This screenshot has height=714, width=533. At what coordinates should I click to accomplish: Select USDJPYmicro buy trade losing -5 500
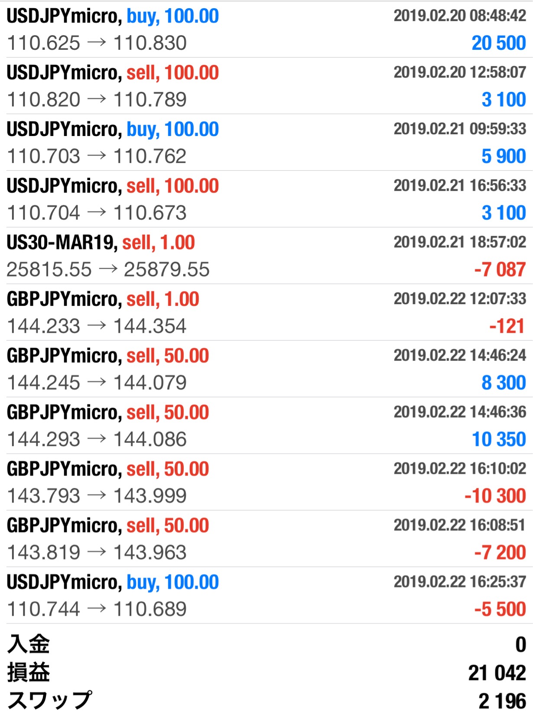coord(266,596)
